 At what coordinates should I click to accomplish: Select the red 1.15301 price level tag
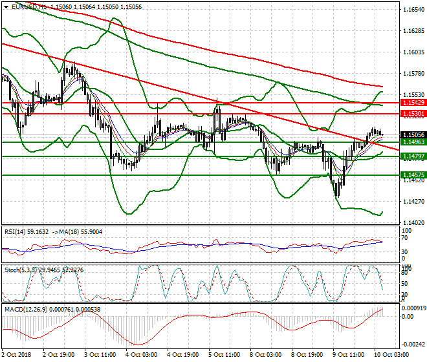coord(413,114)
